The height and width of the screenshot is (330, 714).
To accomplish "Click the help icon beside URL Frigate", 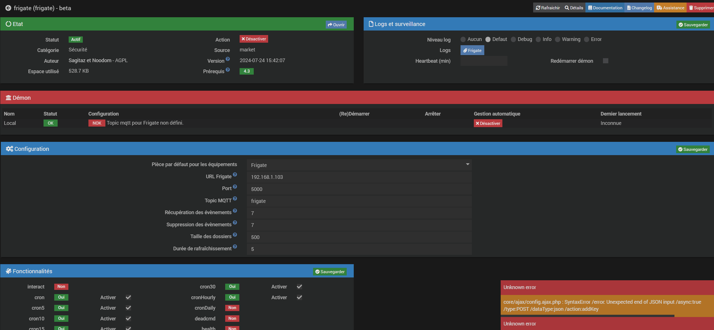I will [x=235, y=175].
